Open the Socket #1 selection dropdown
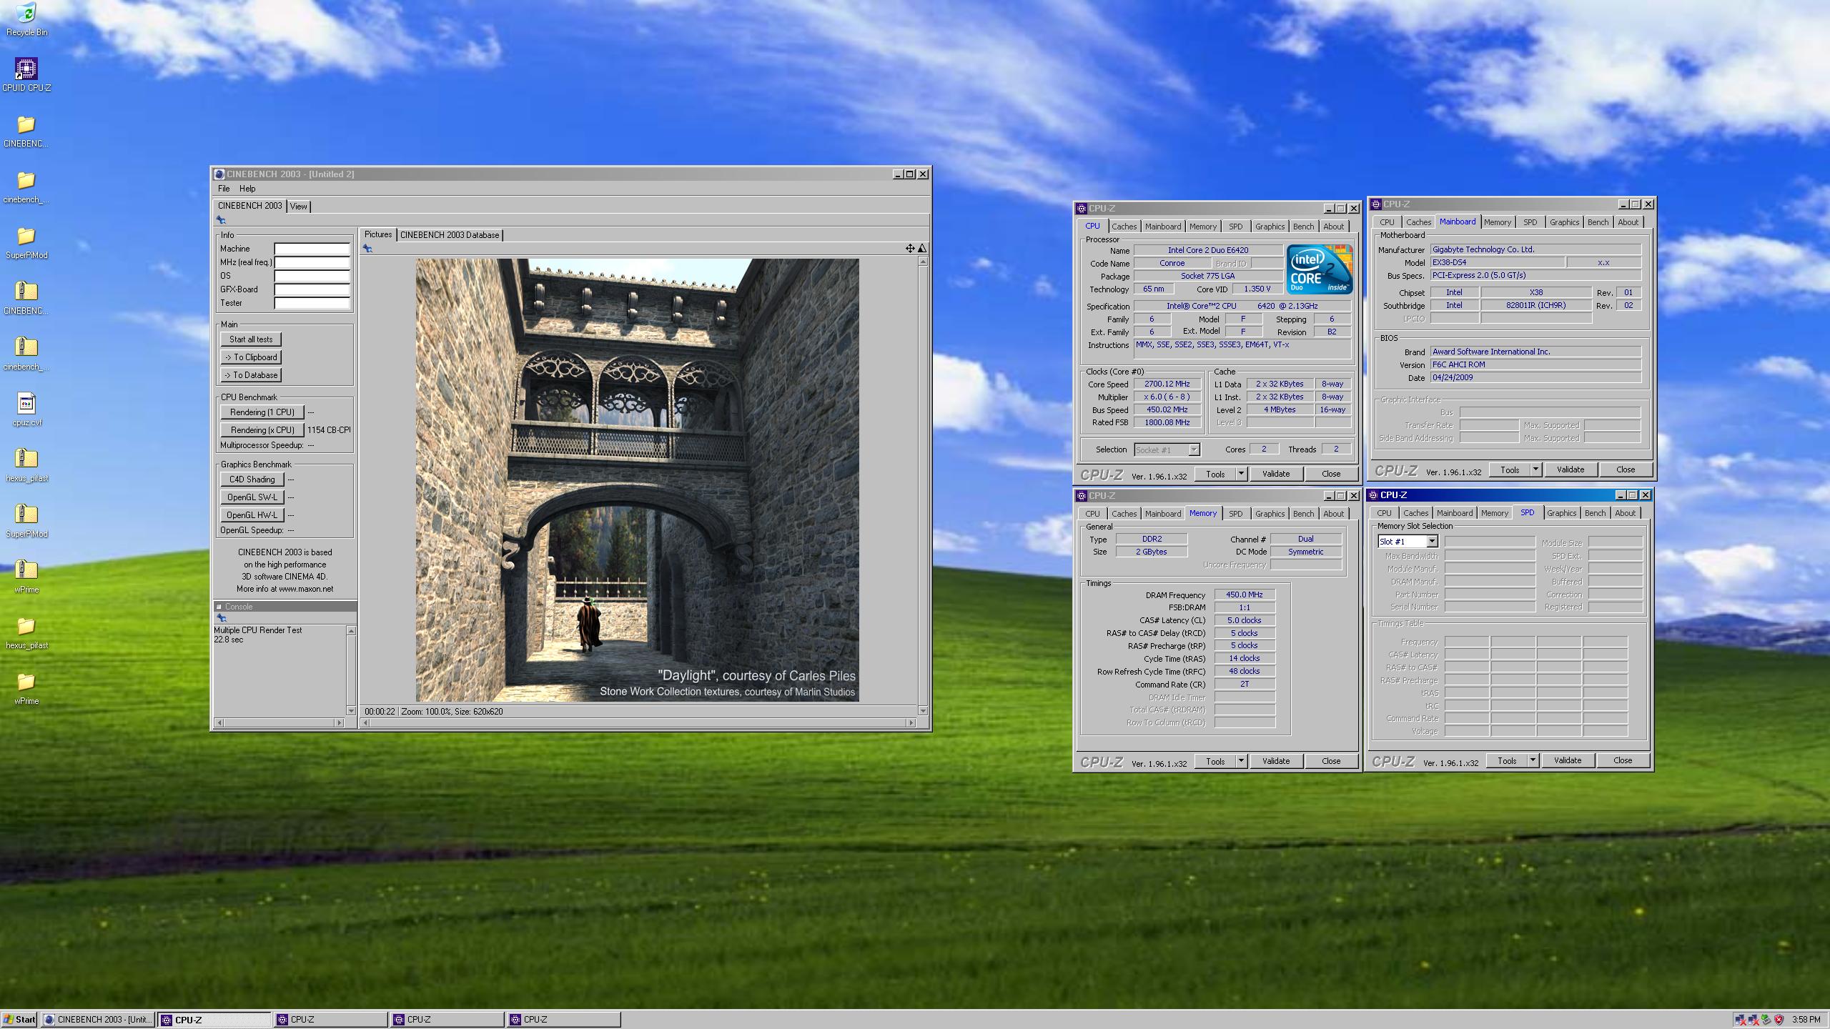 1194,449
